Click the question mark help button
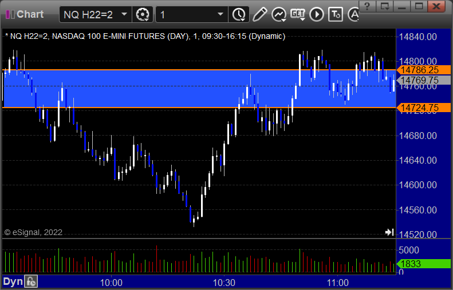This screenshot has width=453, height=290. [367, 6]
